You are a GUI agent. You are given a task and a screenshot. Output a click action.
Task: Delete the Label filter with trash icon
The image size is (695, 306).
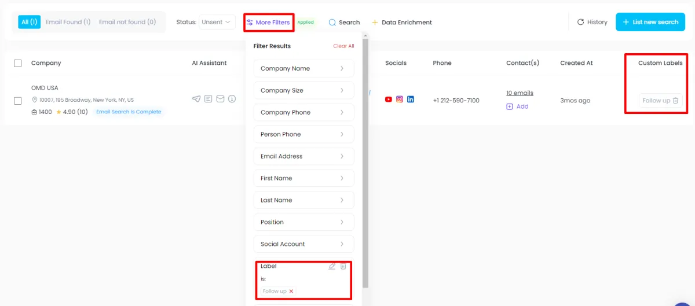coord(343,266)
